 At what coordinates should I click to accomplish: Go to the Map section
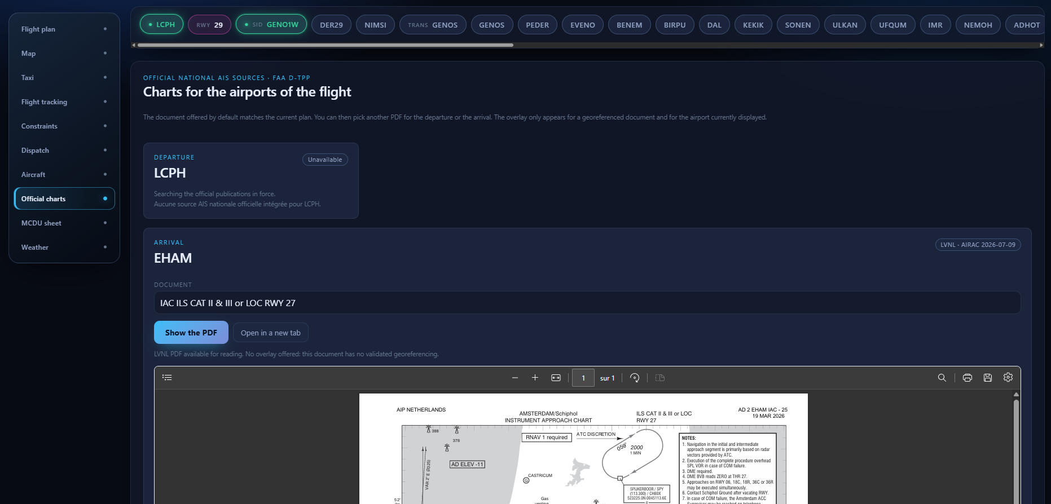tap(64, 54)
